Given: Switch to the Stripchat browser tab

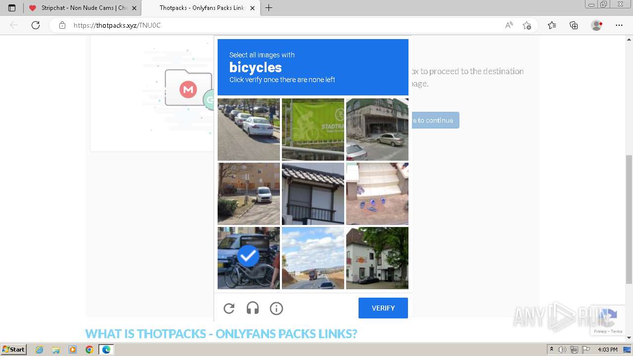Looking at the screenshot, I should 82,8.
